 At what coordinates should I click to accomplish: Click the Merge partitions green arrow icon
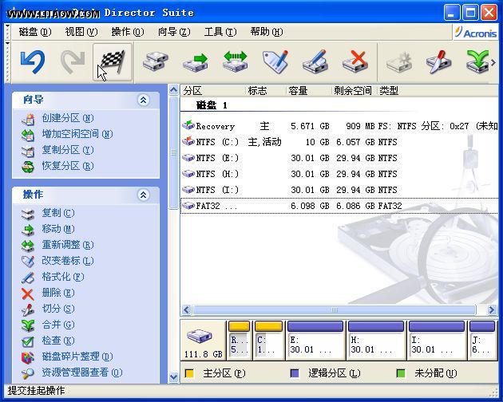(x=477, y=61)
